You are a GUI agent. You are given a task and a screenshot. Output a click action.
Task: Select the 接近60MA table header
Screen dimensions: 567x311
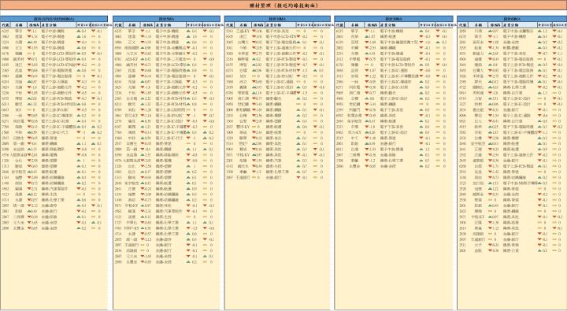[x=512, y=19]
